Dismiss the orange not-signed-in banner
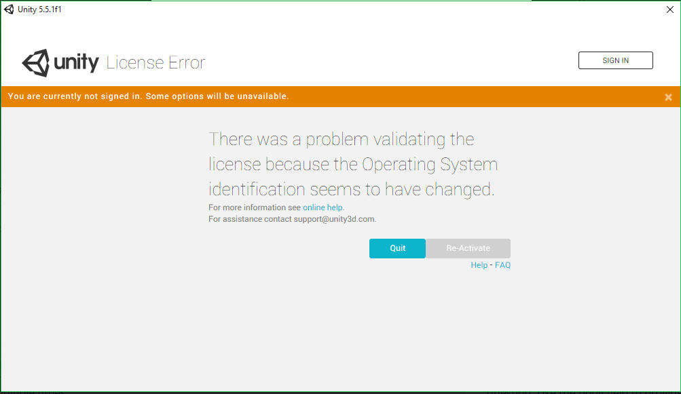 point(668,97)
